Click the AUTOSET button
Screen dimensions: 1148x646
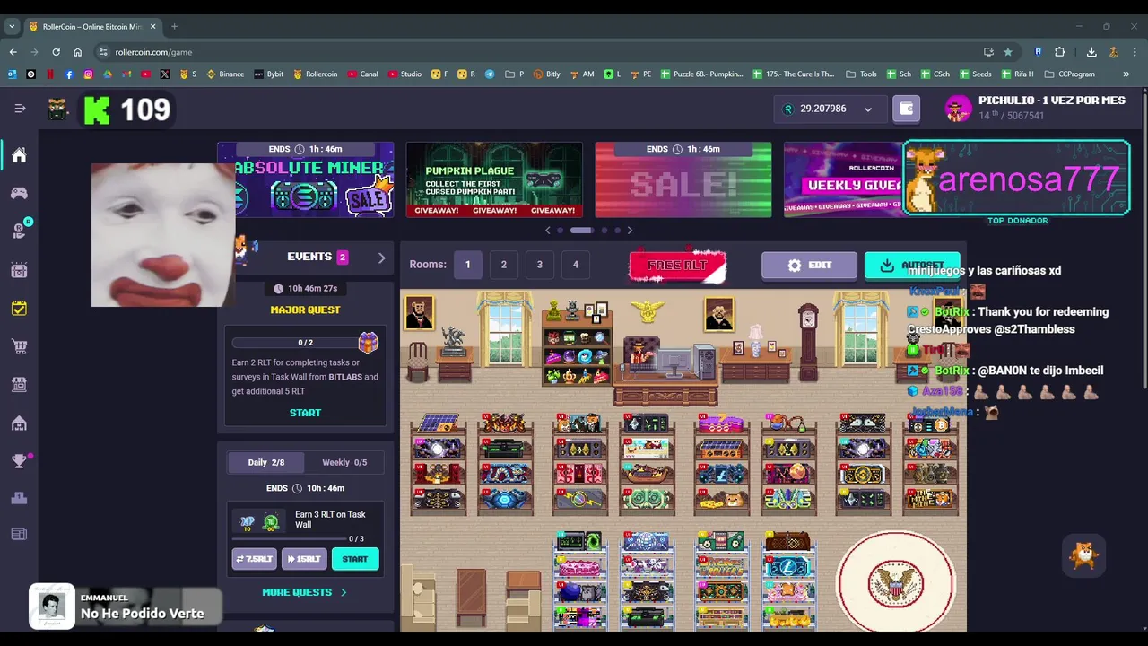pyautogui.click(x=912, y=266)
